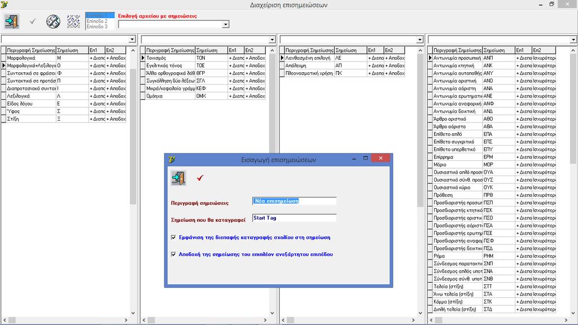Click the app icon in the dialog title bar
Image resolution: width=578 pixels, height=325 pixels.
(172, 160)
